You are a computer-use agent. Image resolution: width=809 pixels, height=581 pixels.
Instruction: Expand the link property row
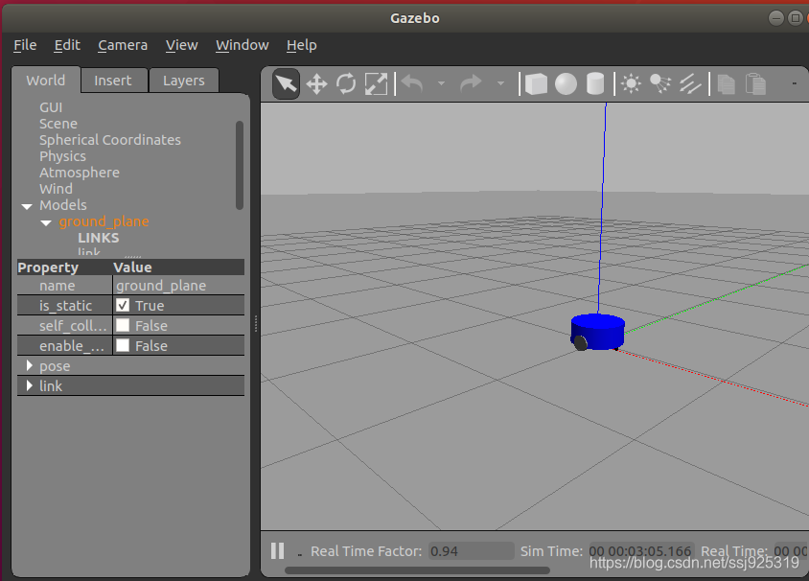click(30, 386)
